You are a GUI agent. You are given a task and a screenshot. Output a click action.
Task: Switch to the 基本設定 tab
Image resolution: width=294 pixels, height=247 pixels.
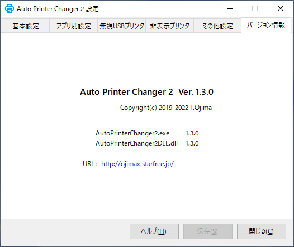click(26, 26)
